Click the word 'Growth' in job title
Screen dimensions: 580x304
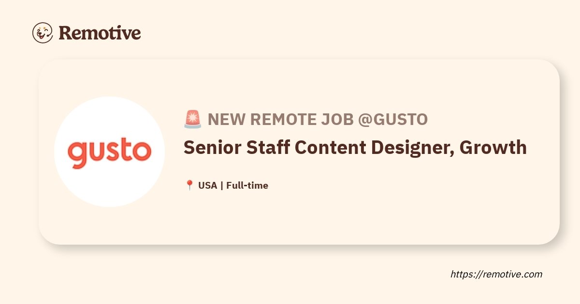[493, 148]
